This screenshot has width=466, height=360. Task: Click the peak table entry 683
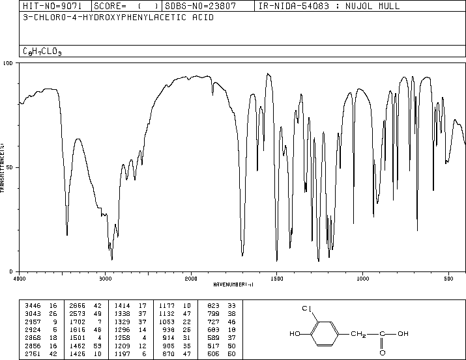tap(213, 329)
